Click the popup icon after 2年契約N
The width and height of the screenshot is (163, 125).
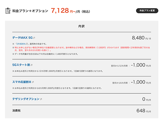pyautogui.click(x=27, y=44)
